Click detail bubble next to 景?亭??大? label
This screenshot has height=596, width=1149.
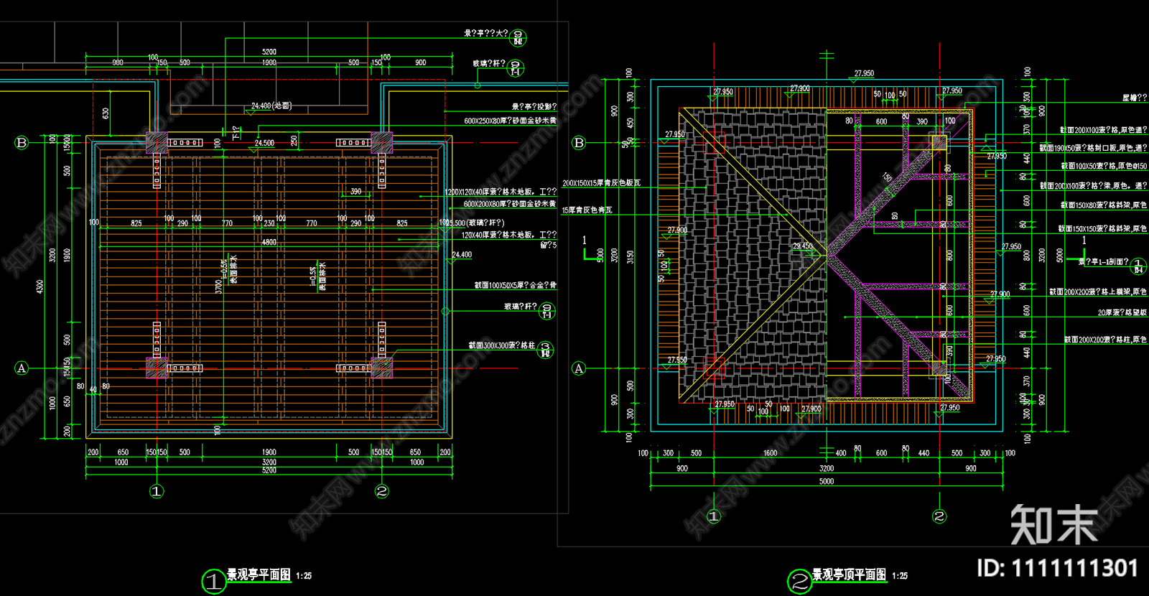pyautogui.click(x=518, y=37)
